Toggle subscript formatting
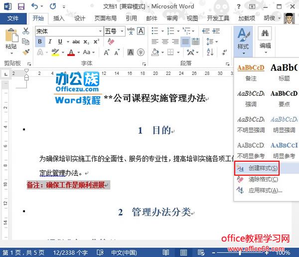Screen dimensions: 299x257 (86, 41)
